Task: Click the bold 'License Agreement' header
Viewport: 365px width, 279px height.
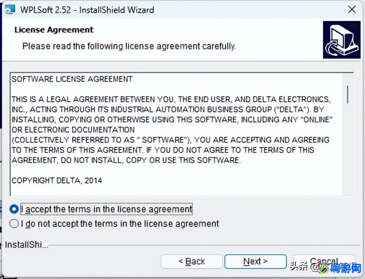Action: [x=54, y=30]
